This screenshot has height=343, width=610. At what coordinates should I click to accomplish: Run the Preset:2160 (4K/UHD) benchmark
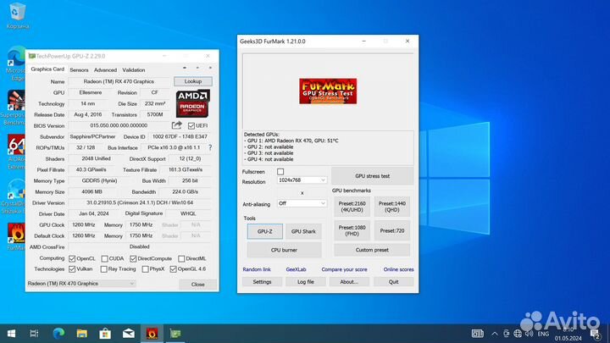(x=352, y=207)
